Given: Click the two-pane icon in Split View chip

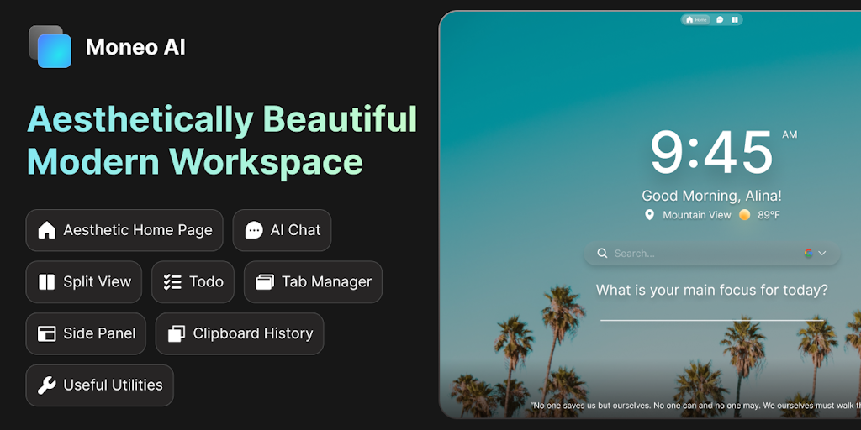Looking at the screenshot, I should point(47,282).
